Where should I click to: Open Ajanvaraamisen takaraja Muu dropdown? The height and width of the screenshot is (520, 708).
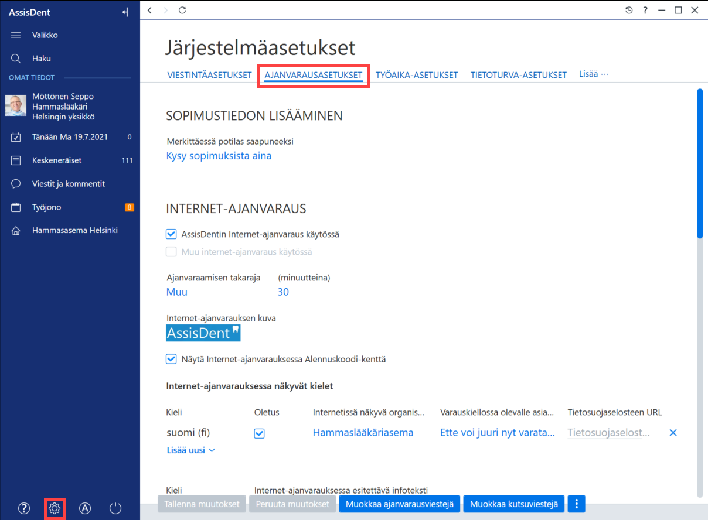[177, 292]
